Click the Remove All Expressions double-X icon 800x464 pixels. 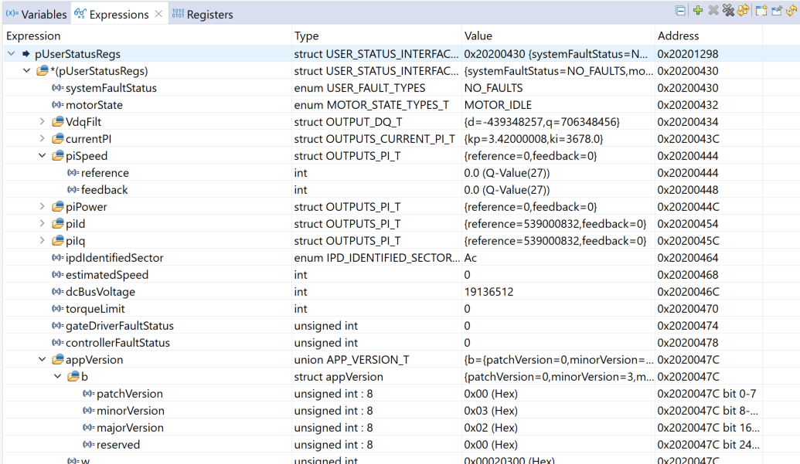click(728, 11)
